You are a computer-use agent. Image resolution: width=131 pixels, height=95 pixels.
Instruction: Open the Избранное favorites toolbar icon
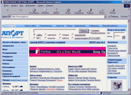coord(79,10)
